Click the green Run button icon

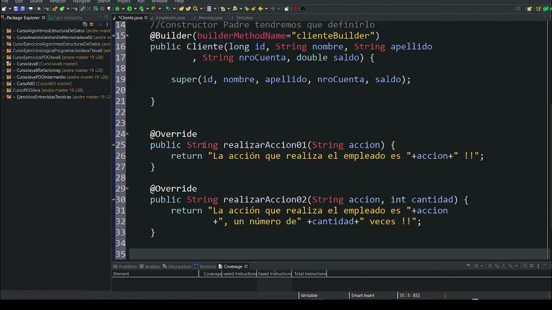(129, 9)
